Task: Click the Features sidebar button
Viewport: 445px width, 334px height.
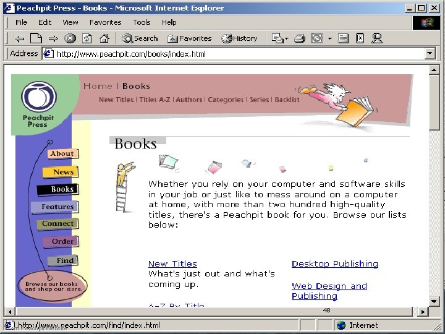Action: (x=54, y=207)
